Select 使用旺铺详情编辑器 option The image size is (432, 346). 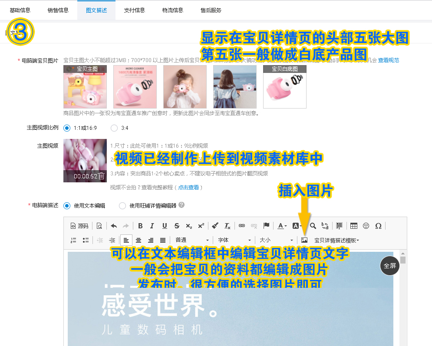click(x=122, y=205)
